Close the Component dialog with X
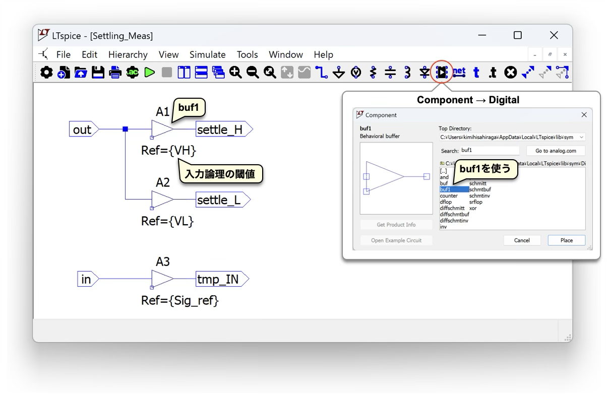This screenshot has width=607, height=396. click(x=584, y=115)
